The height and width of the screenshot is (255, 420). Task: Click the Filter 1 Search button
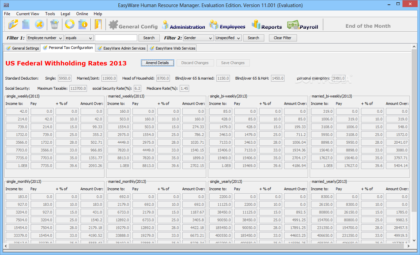149,38
